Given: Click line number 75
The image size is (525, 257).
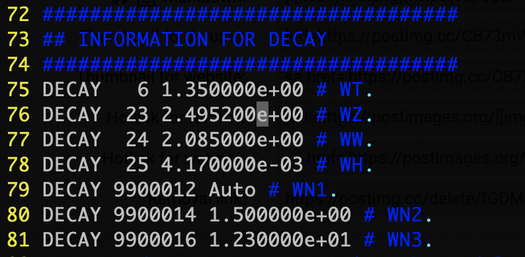Looking at the screenshot, I should (x=19, y=89).
